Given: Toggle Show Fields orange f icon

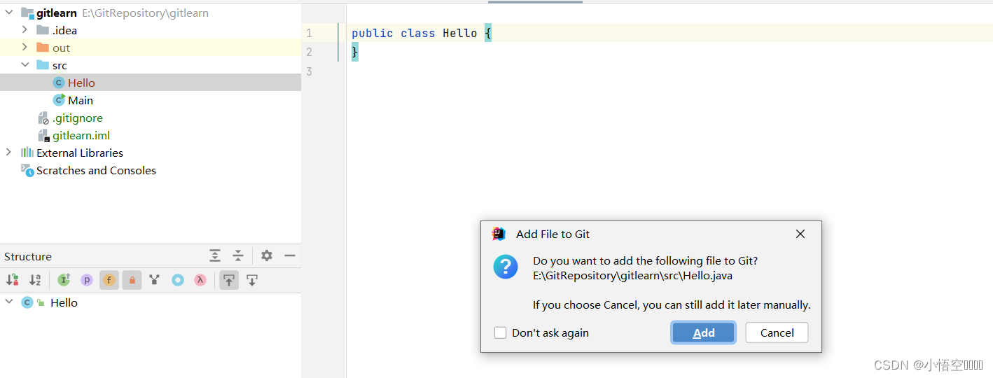Looking at the screenshot, I should [x=109, y=280].
